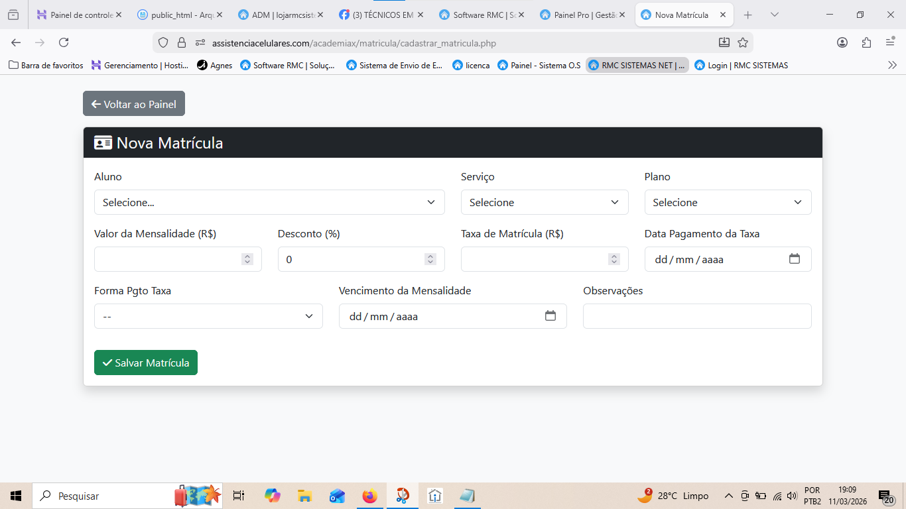Open the Firefox account profile icon
Screen dimensions: 906x509
click(x=842, y=42)
